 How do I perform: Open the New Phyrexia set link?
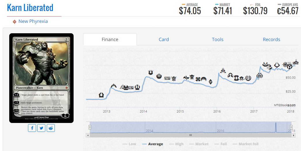pos(33,21)
